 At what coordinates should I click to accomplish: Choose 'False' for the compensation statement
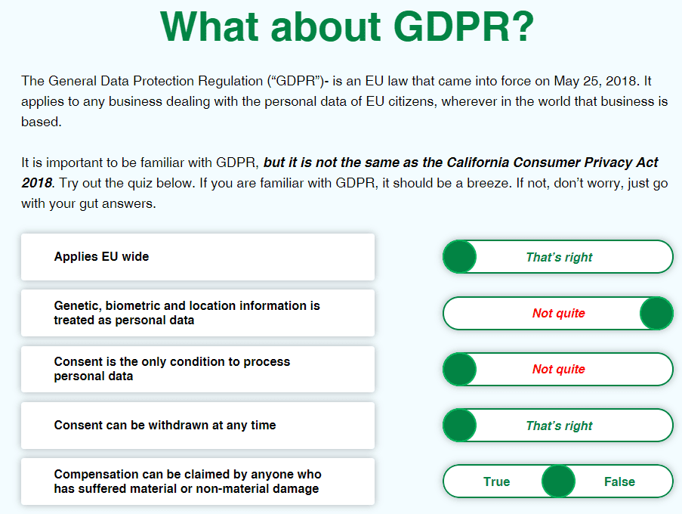619,481
